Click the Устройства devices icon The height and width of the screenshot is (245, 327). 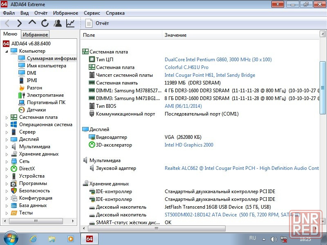pyautogui.click(x=14, y=176)
